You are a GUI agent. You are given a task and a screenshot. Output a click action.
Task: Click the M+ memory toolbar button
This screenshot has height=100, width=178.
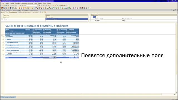click(x=62, y=6)
